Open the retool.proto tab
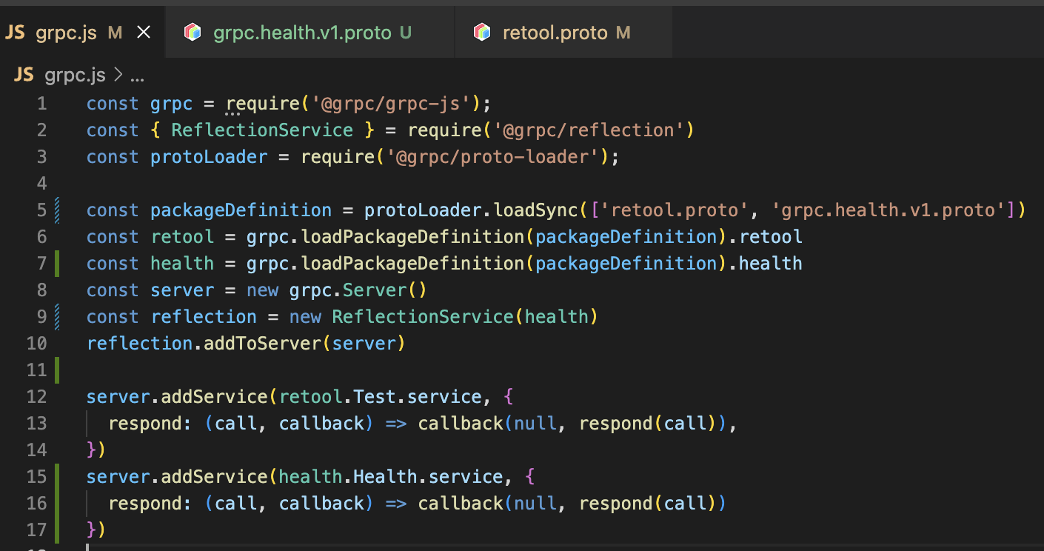The height and width of the screenshot is (551, 1044). (555, 33)
